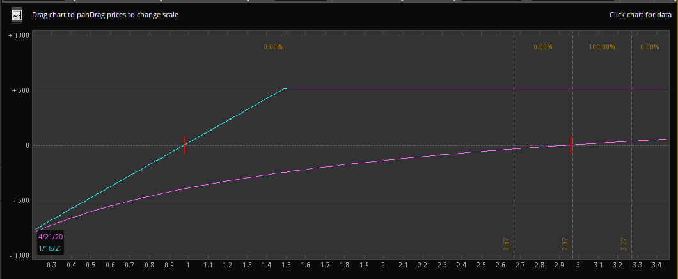
Task: Click the 2.67 vertical price line label
Action: [507, 244]
